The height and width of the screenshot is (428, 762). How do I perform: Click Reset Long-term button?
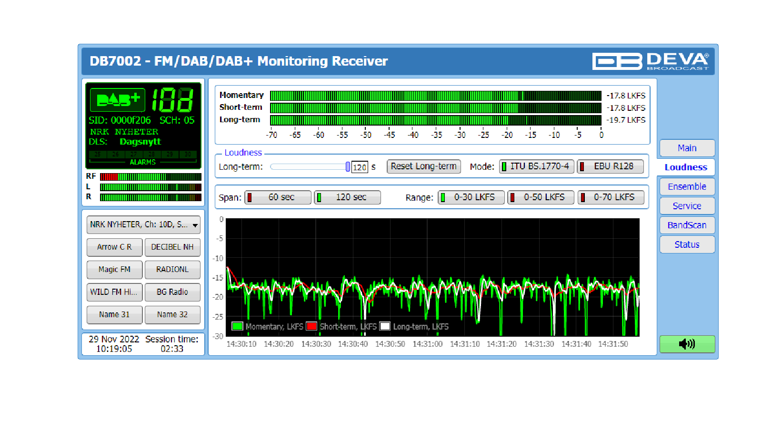[x=424, y=166]
